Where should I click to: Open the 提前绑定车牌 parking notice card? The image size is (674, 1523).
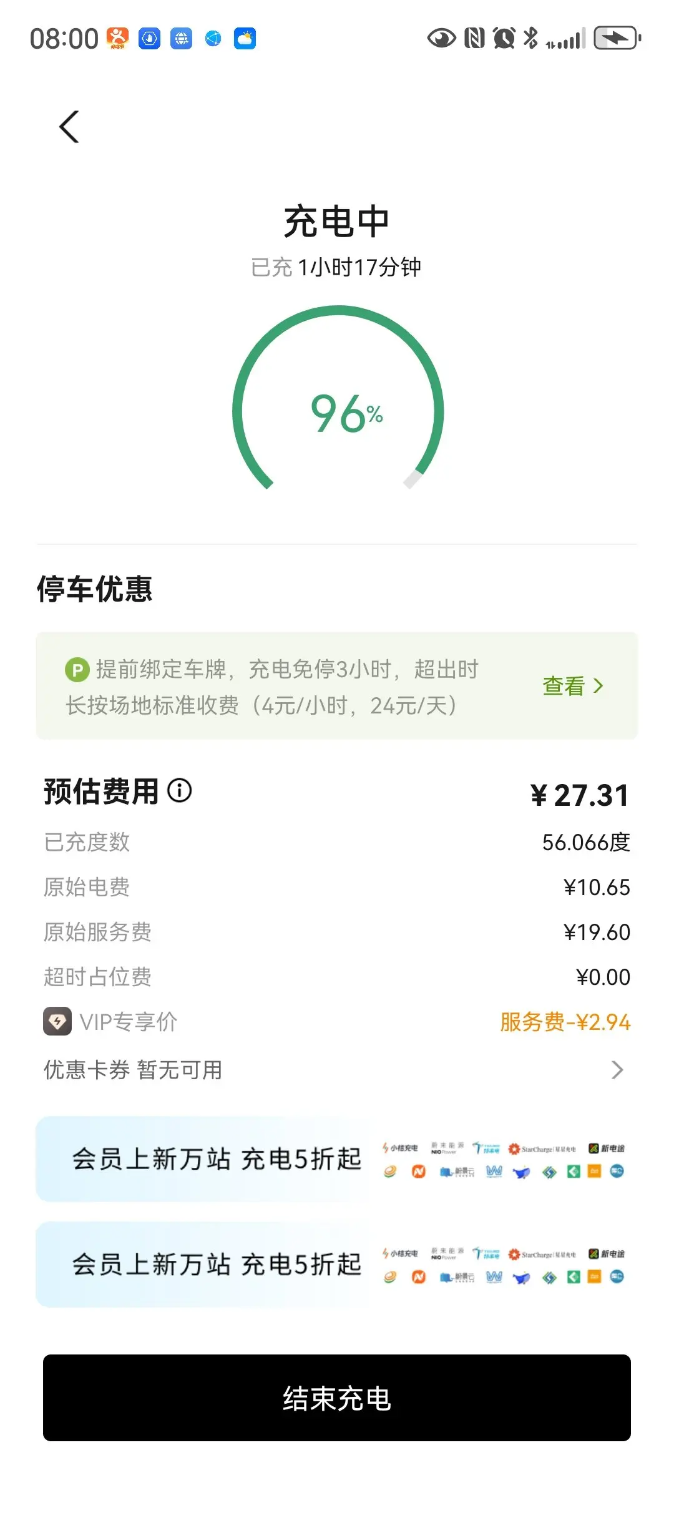pyautogui.click(x=337, y=686)
